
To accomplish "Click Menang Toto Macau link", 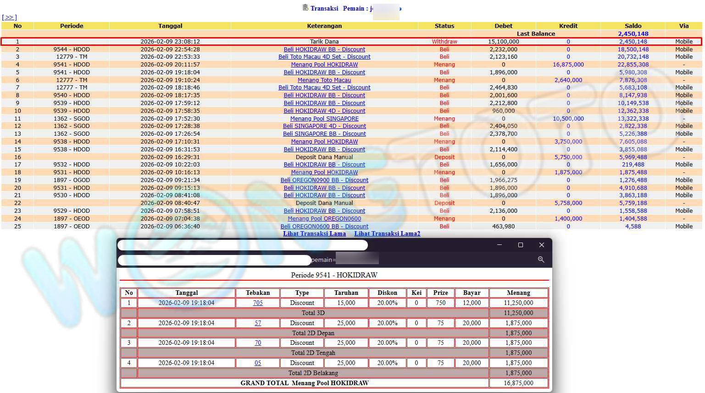I will pyautogui.click(x=324, y=80).
